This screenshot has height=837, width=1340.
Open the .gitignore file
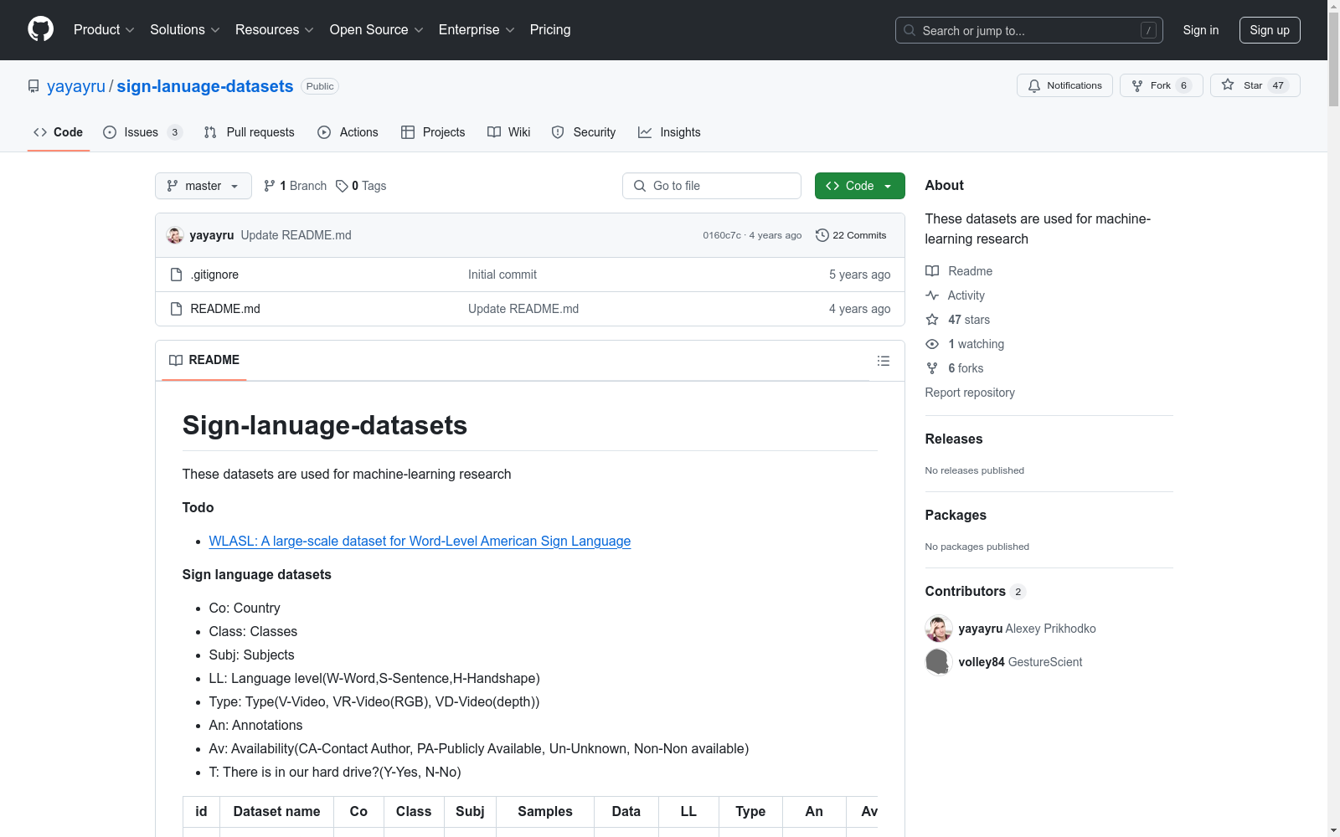tap(214, 275)
